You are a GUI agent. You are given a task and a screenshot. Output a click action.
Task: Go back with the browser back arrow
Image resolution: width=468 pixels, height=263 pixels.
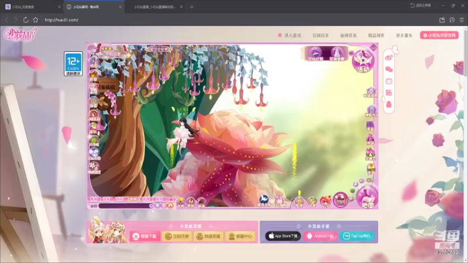pos(6,20)
